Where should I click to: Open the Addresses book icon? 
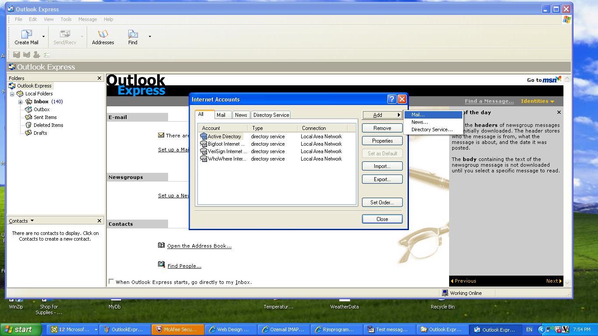[x=103, y=35]
